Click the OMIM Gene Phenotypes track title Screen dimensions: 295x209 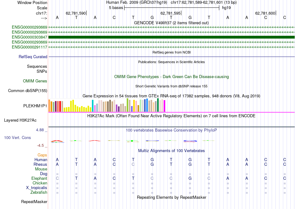coord(172,77)
